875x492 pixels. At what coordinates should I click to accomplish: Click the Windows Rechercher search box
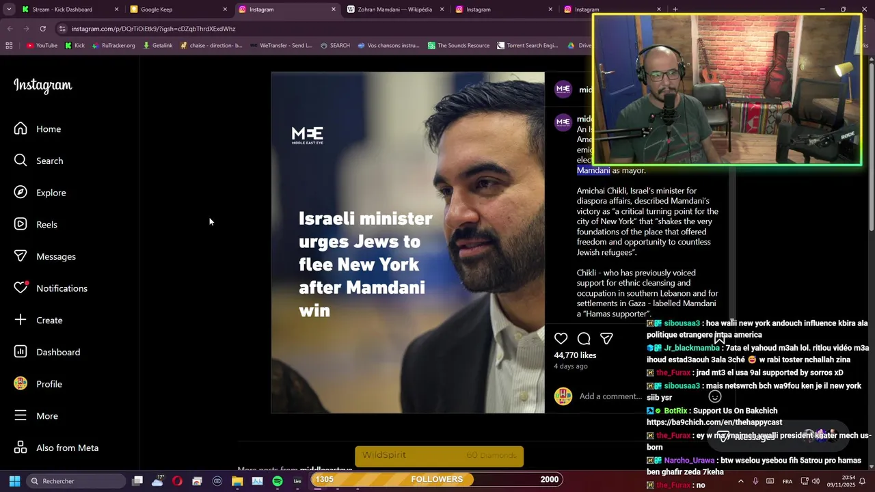(75, 481)
